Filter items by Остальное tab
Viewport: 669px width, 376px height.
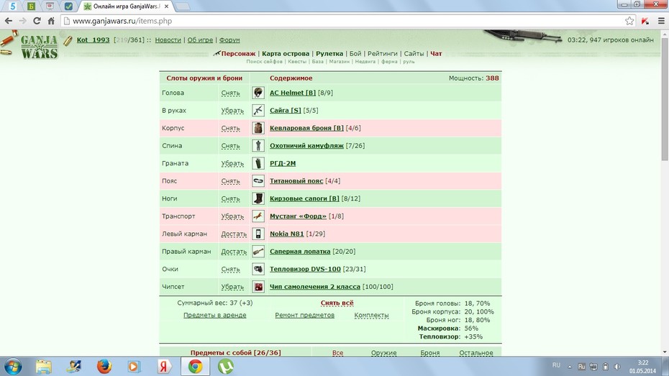(476, 352)
